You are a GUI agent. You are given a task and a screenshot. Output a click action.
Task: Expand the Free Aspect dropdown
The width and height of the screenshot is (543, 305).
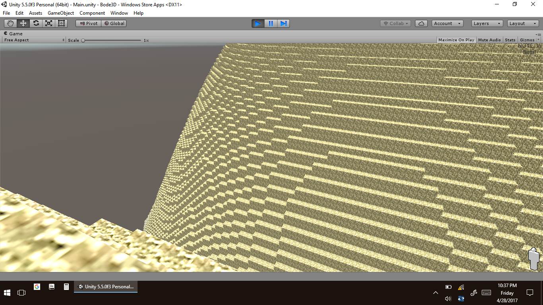pos(34,40)
